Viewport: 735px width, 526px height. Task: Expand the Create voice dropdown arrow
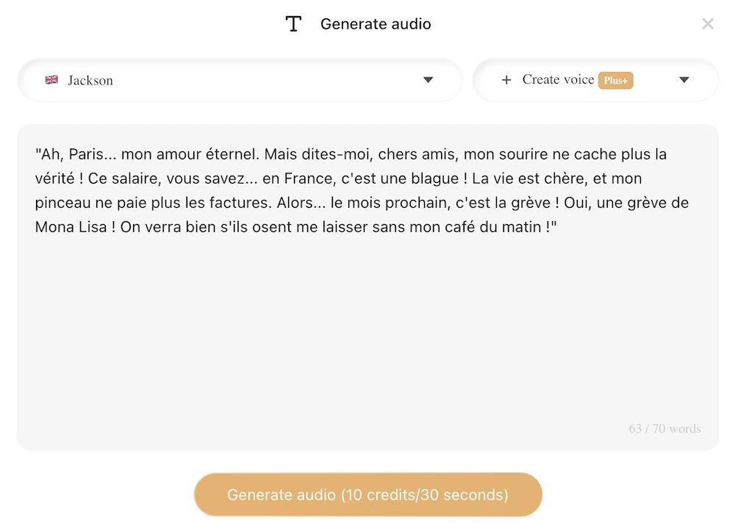pyautogui.click(x=684, y=80)
